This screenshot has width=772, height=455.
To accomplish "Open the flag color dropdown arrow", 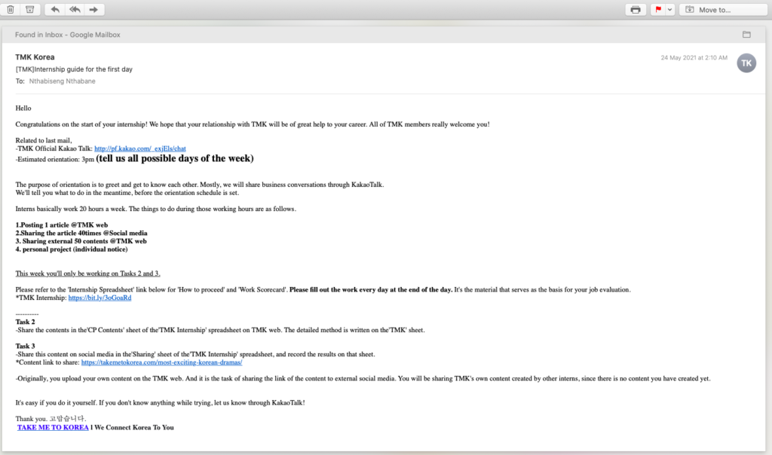I will (x=669, y=9).
